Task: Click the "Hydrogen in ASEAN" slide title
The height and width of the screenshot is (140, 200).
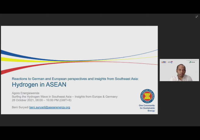Action: 39,84
